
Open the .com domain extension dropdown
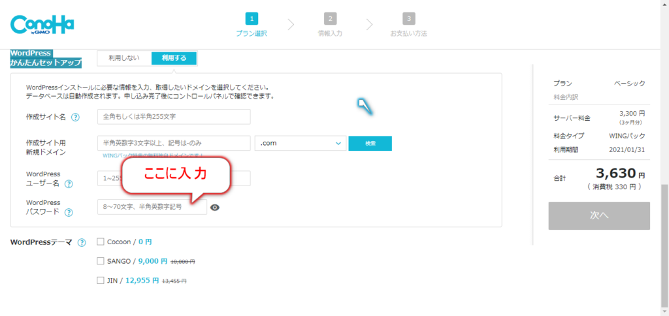pyautogui.click(x=301, y=143)
